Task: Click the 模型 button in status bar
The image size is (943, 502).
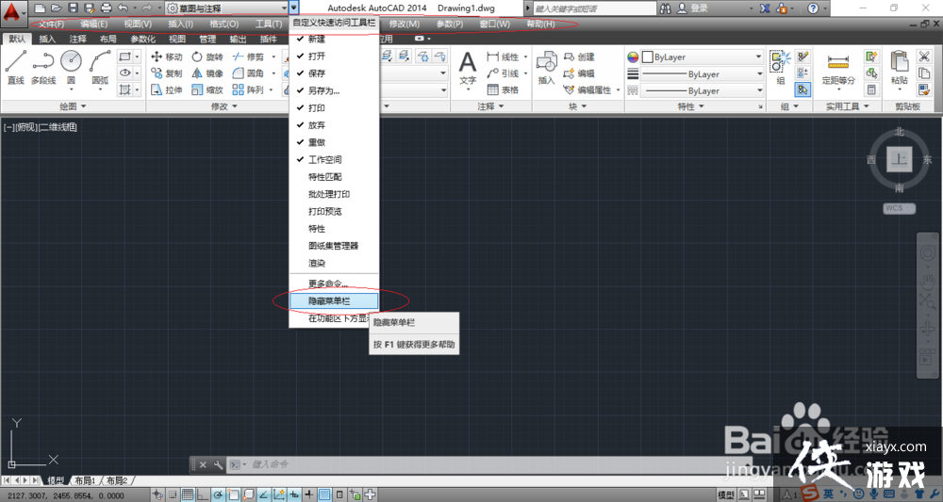Action: pos(726,494)
